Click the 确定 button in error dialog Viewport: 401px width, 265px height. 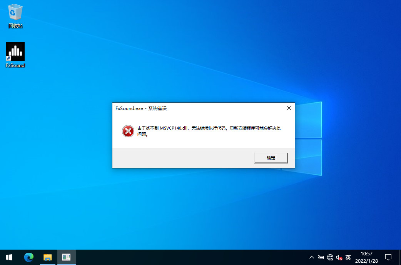pos(271,158)
